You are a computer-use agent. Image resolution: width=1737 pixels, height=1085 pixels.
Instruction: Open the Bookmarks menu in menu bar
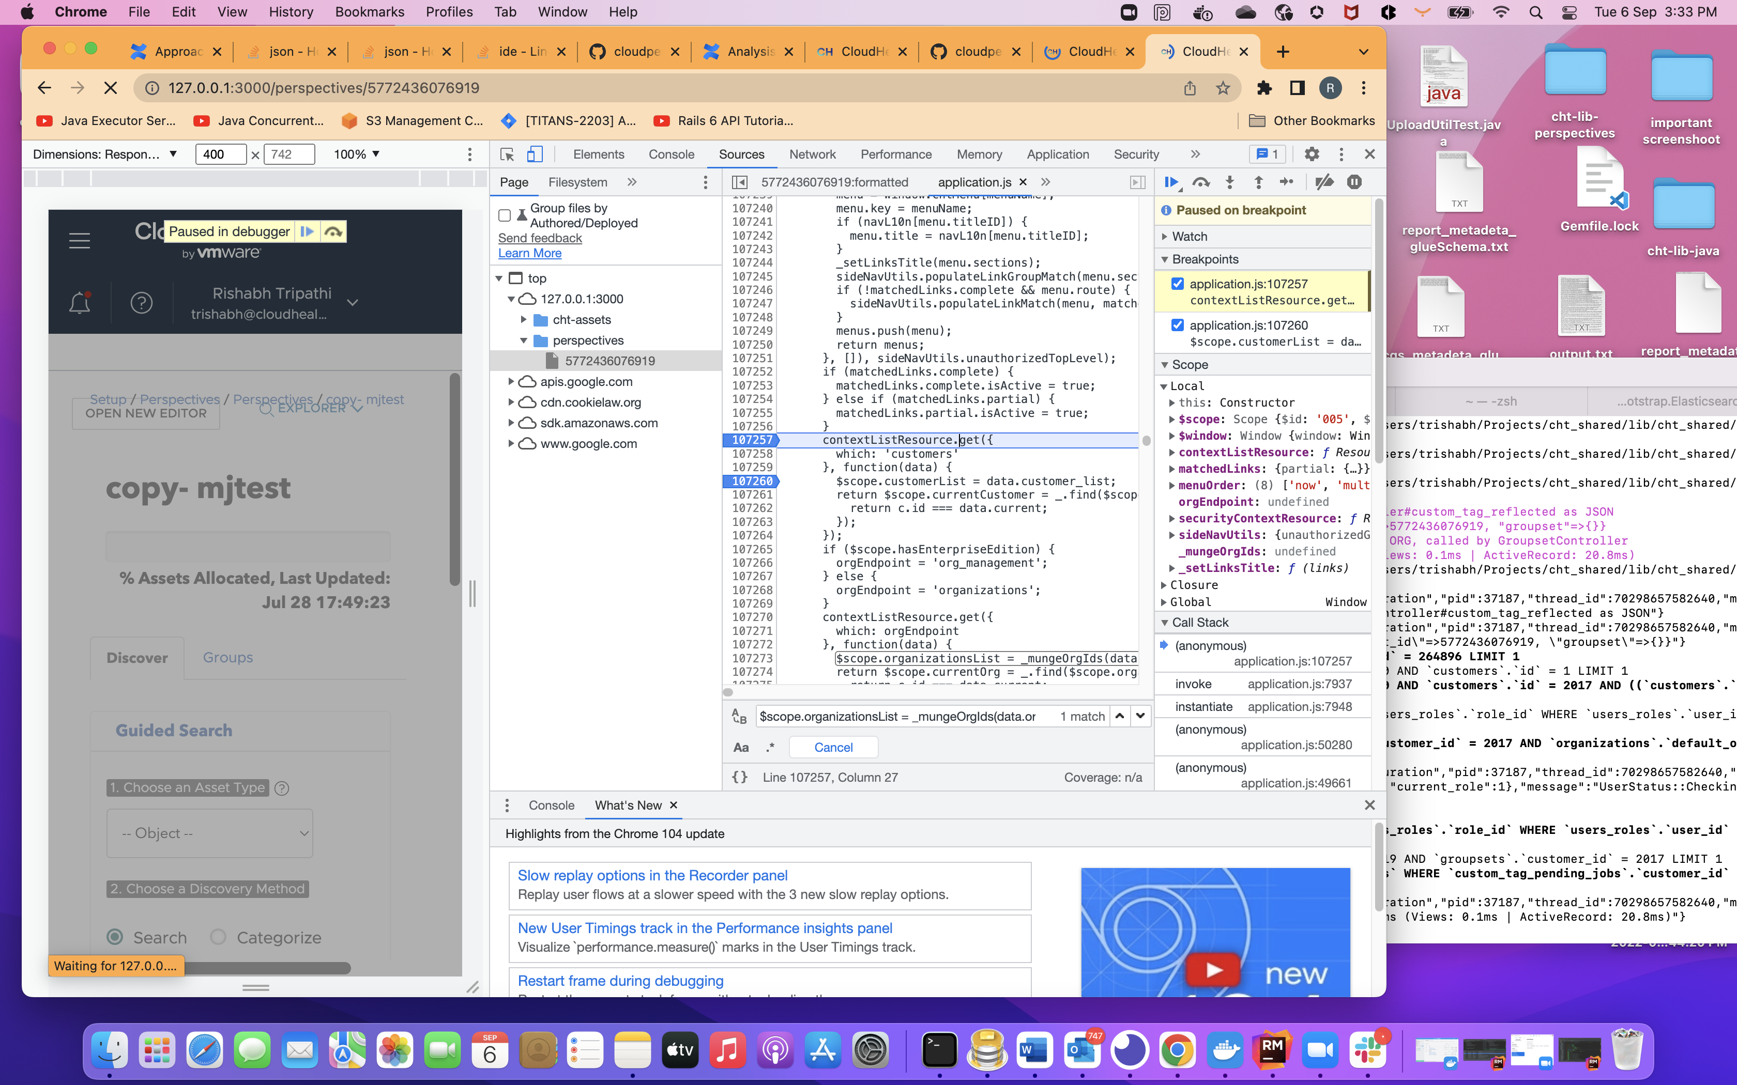(370, 12)
